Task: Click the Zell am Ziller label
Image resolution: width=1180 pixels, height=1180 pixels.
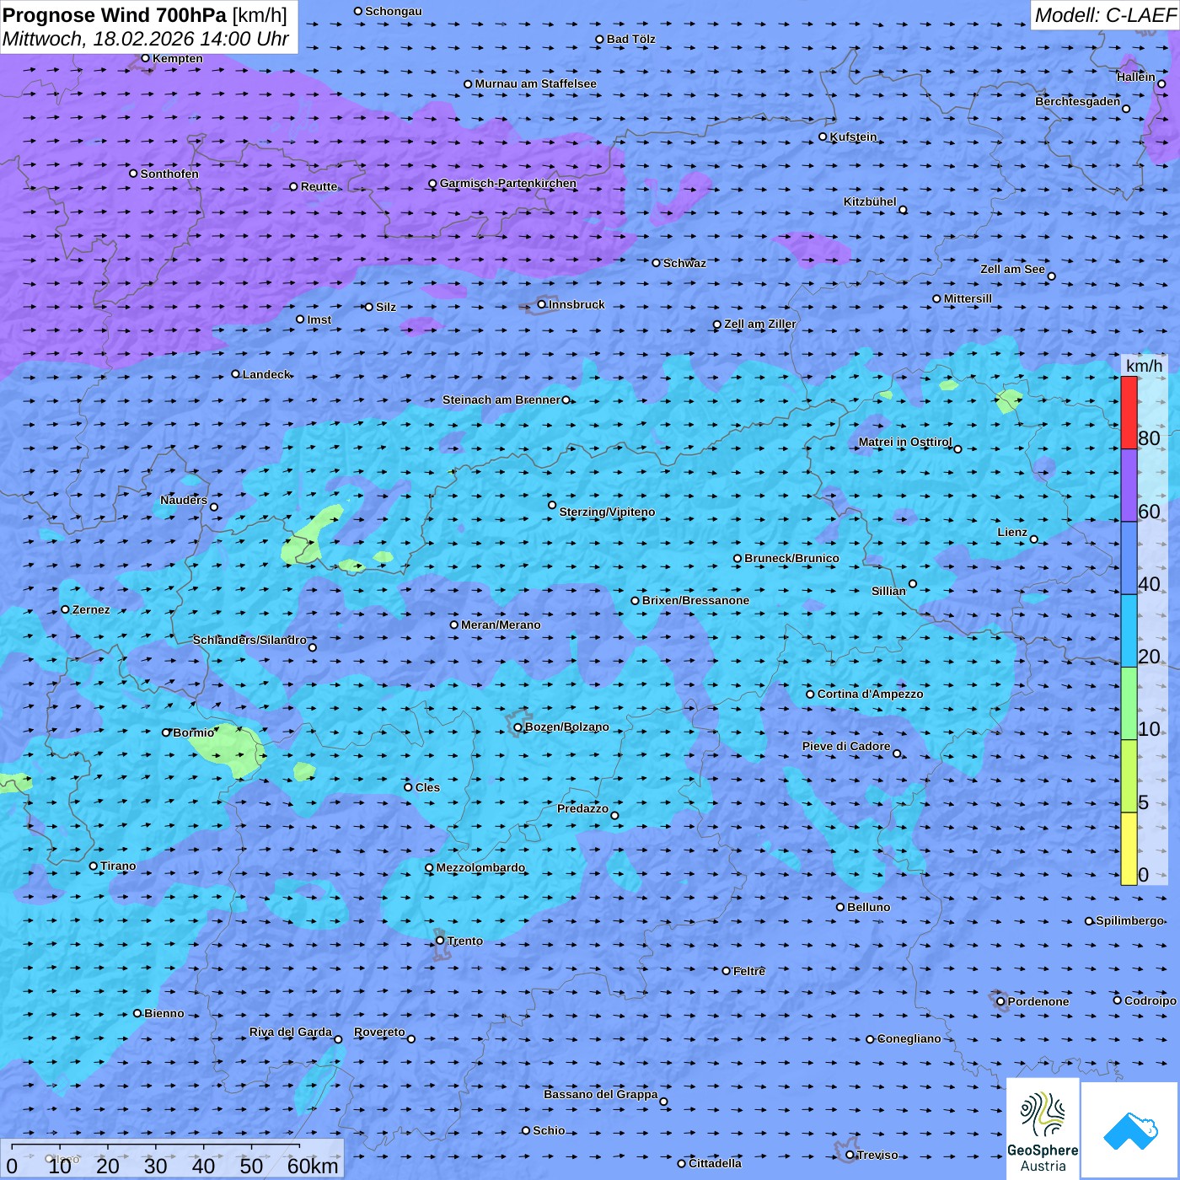Action: 759,324
